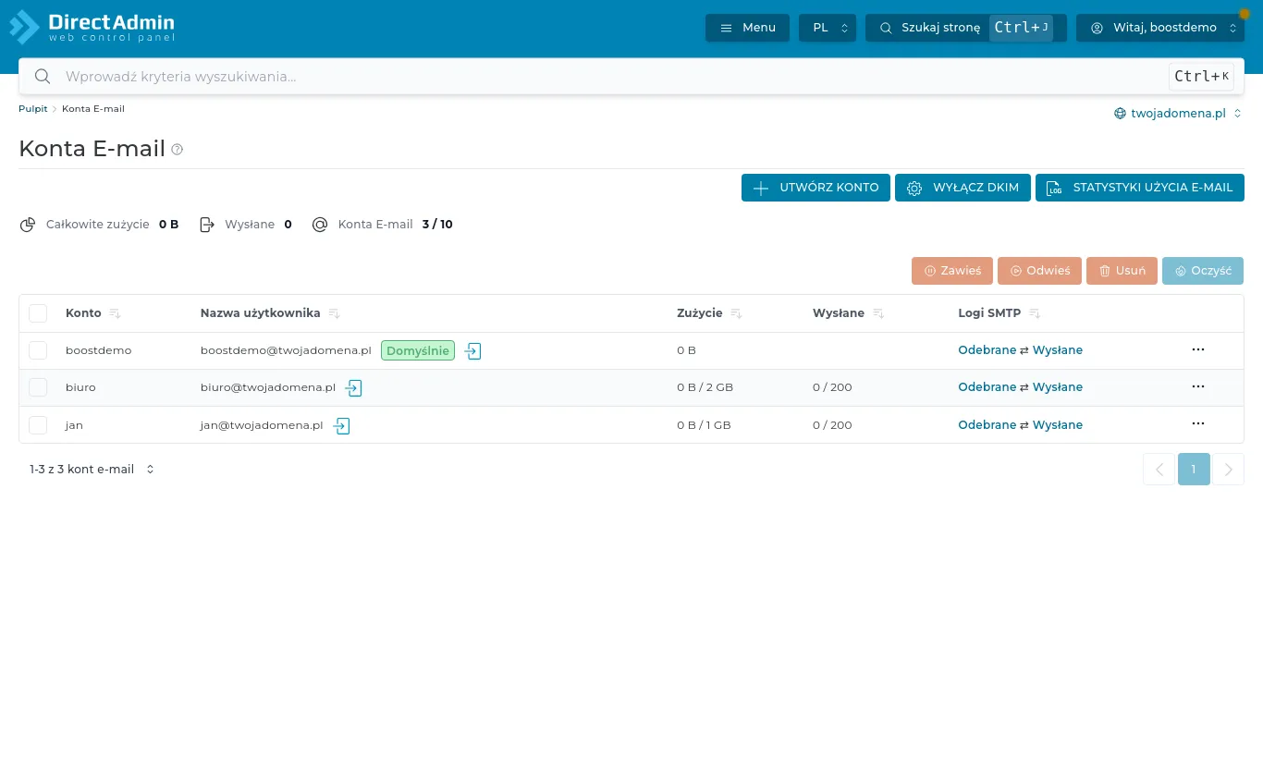Select the biuro account checkbox
The image size is (1263, 758).
pyautogui.click(x=38, y=387)
